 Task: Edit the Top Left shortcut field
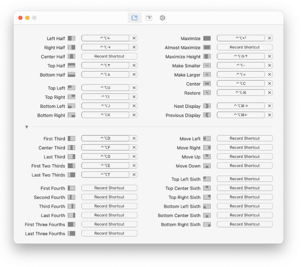[105, 88]
